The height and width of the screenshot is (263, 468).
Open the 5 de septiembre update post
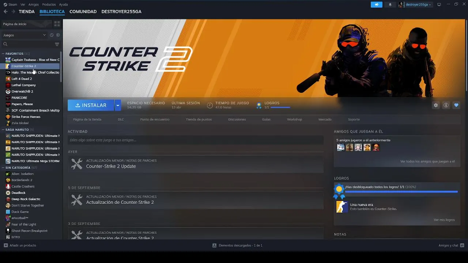(196, 200)
